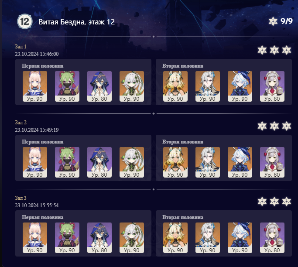
Task: Click first star of Зал 1 rating
Action: pos(262,50)
